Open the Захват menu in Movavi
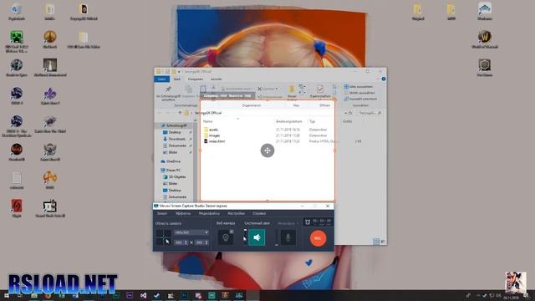 pos(162,213)
